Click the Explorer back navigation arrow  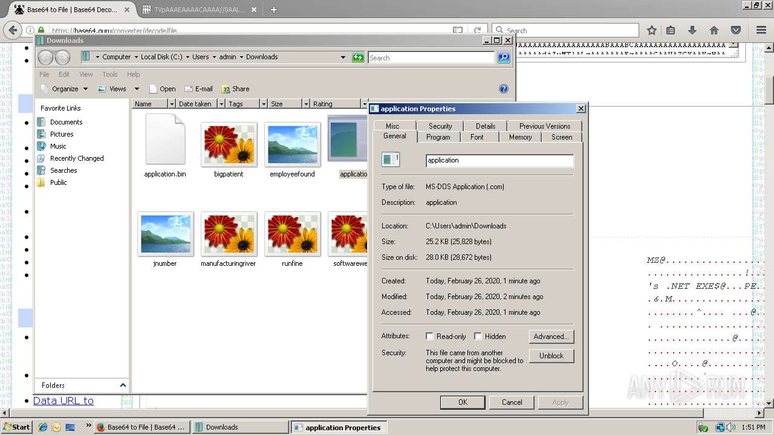click(x=46, y=57)
